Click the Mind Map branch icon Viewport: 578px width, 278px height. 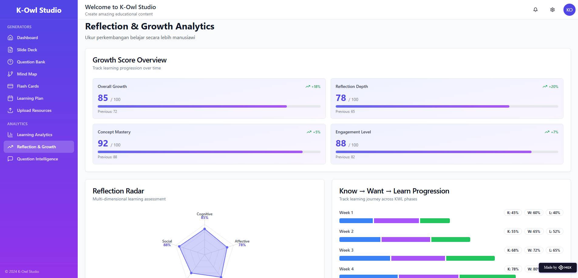pos(10,74)
